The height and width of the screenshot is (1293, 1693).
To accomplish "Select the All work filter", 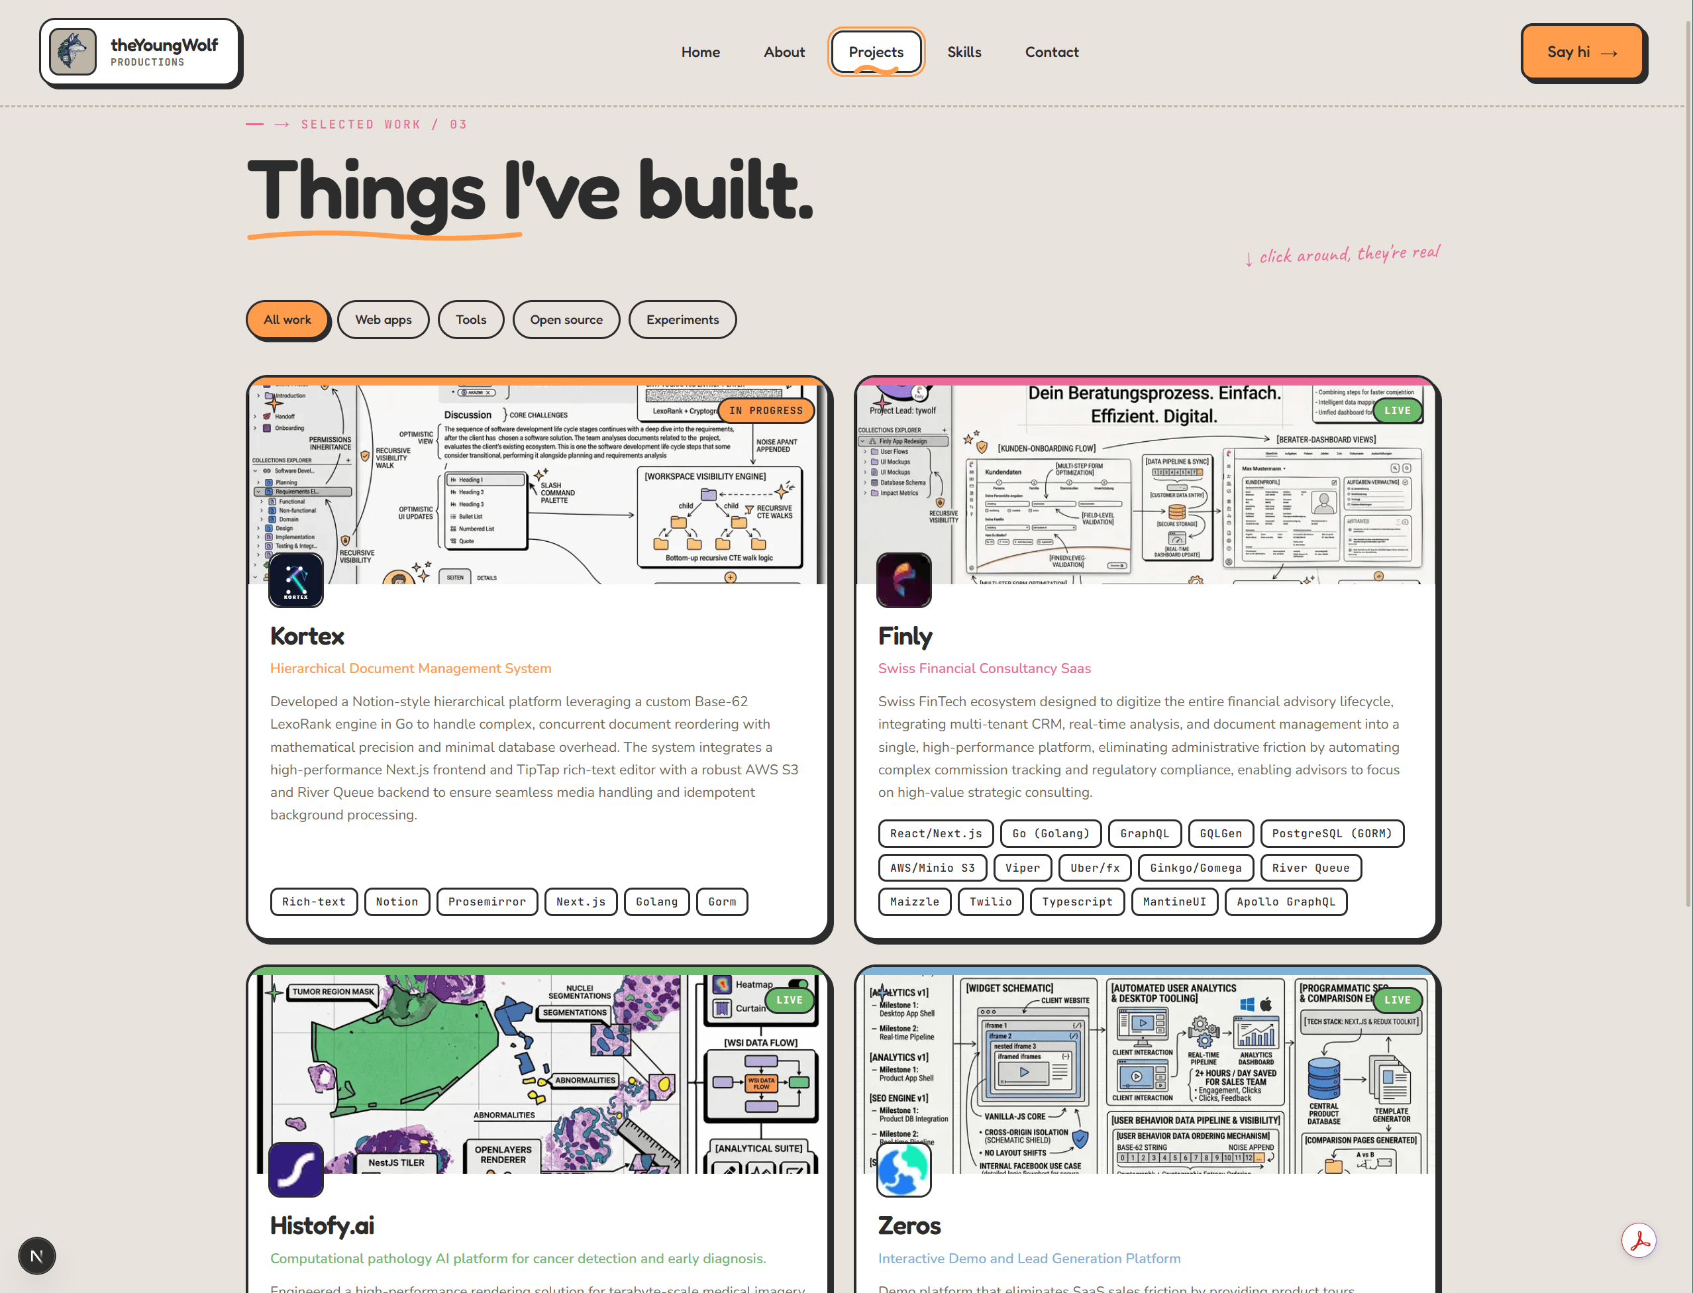I will 288,319.
